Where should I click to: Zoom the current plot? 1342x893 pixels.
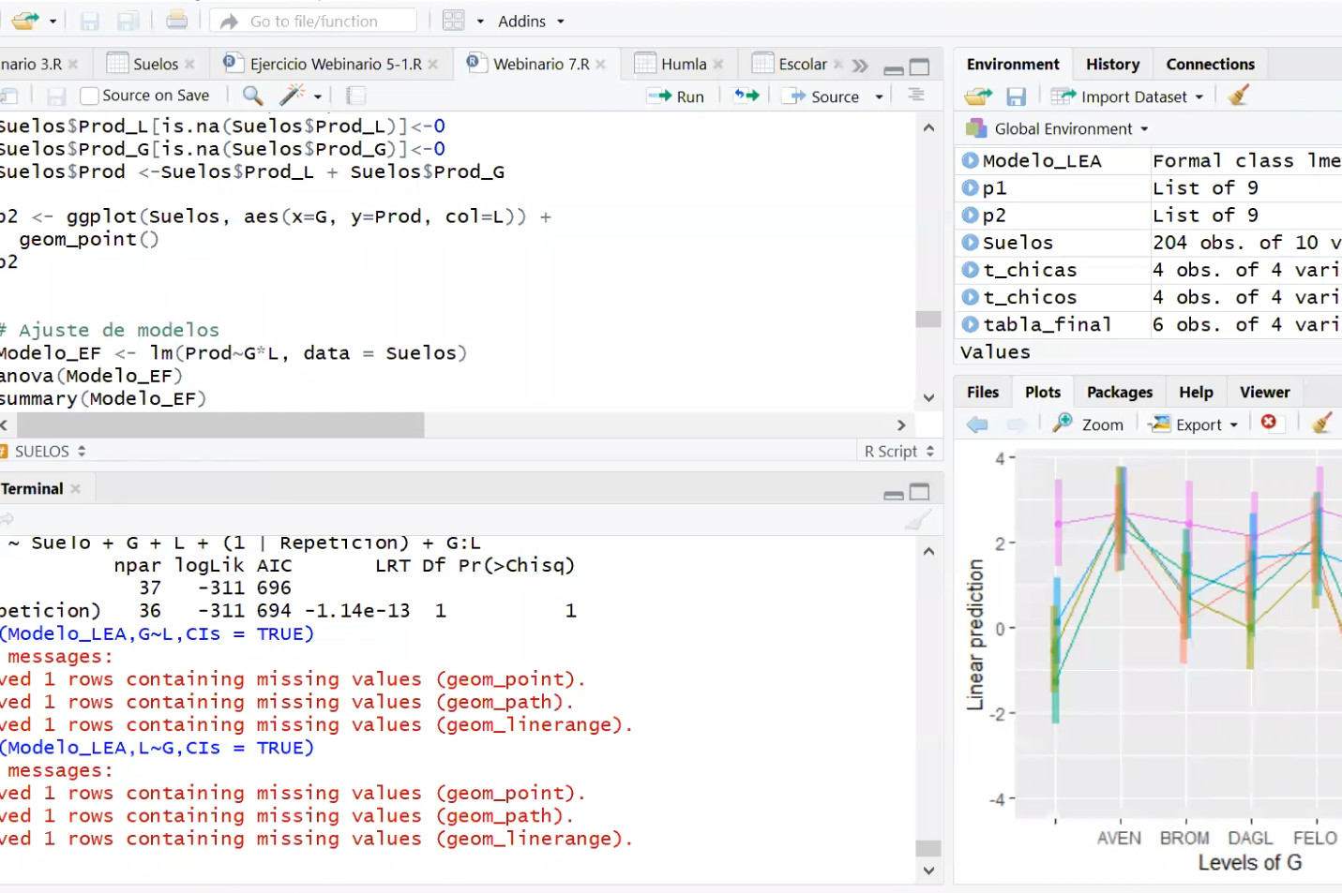click(x=1088, y=424)
